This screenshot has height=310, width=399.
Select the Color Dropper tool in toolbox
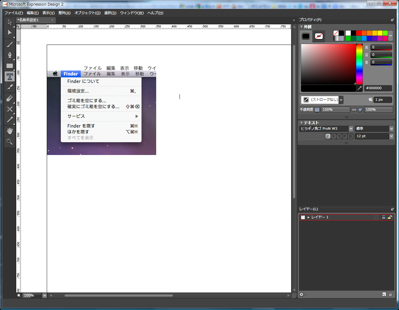[x=10, y=120]
